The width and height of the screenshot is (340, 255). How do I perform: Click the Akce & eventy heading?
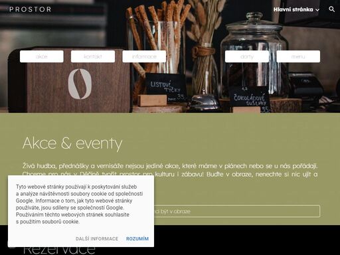(x=72, y=143)
